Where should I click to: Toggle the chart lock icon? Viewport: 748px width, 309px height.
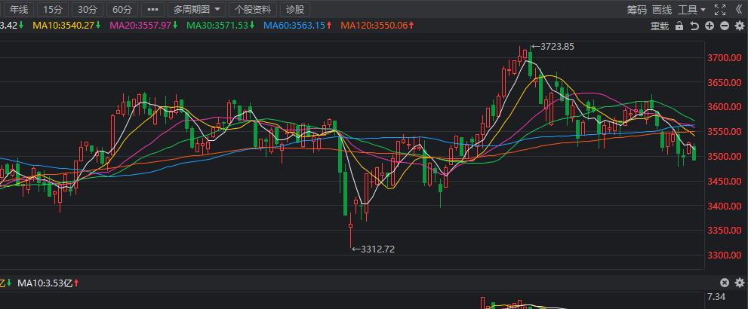tap(679, 26)
